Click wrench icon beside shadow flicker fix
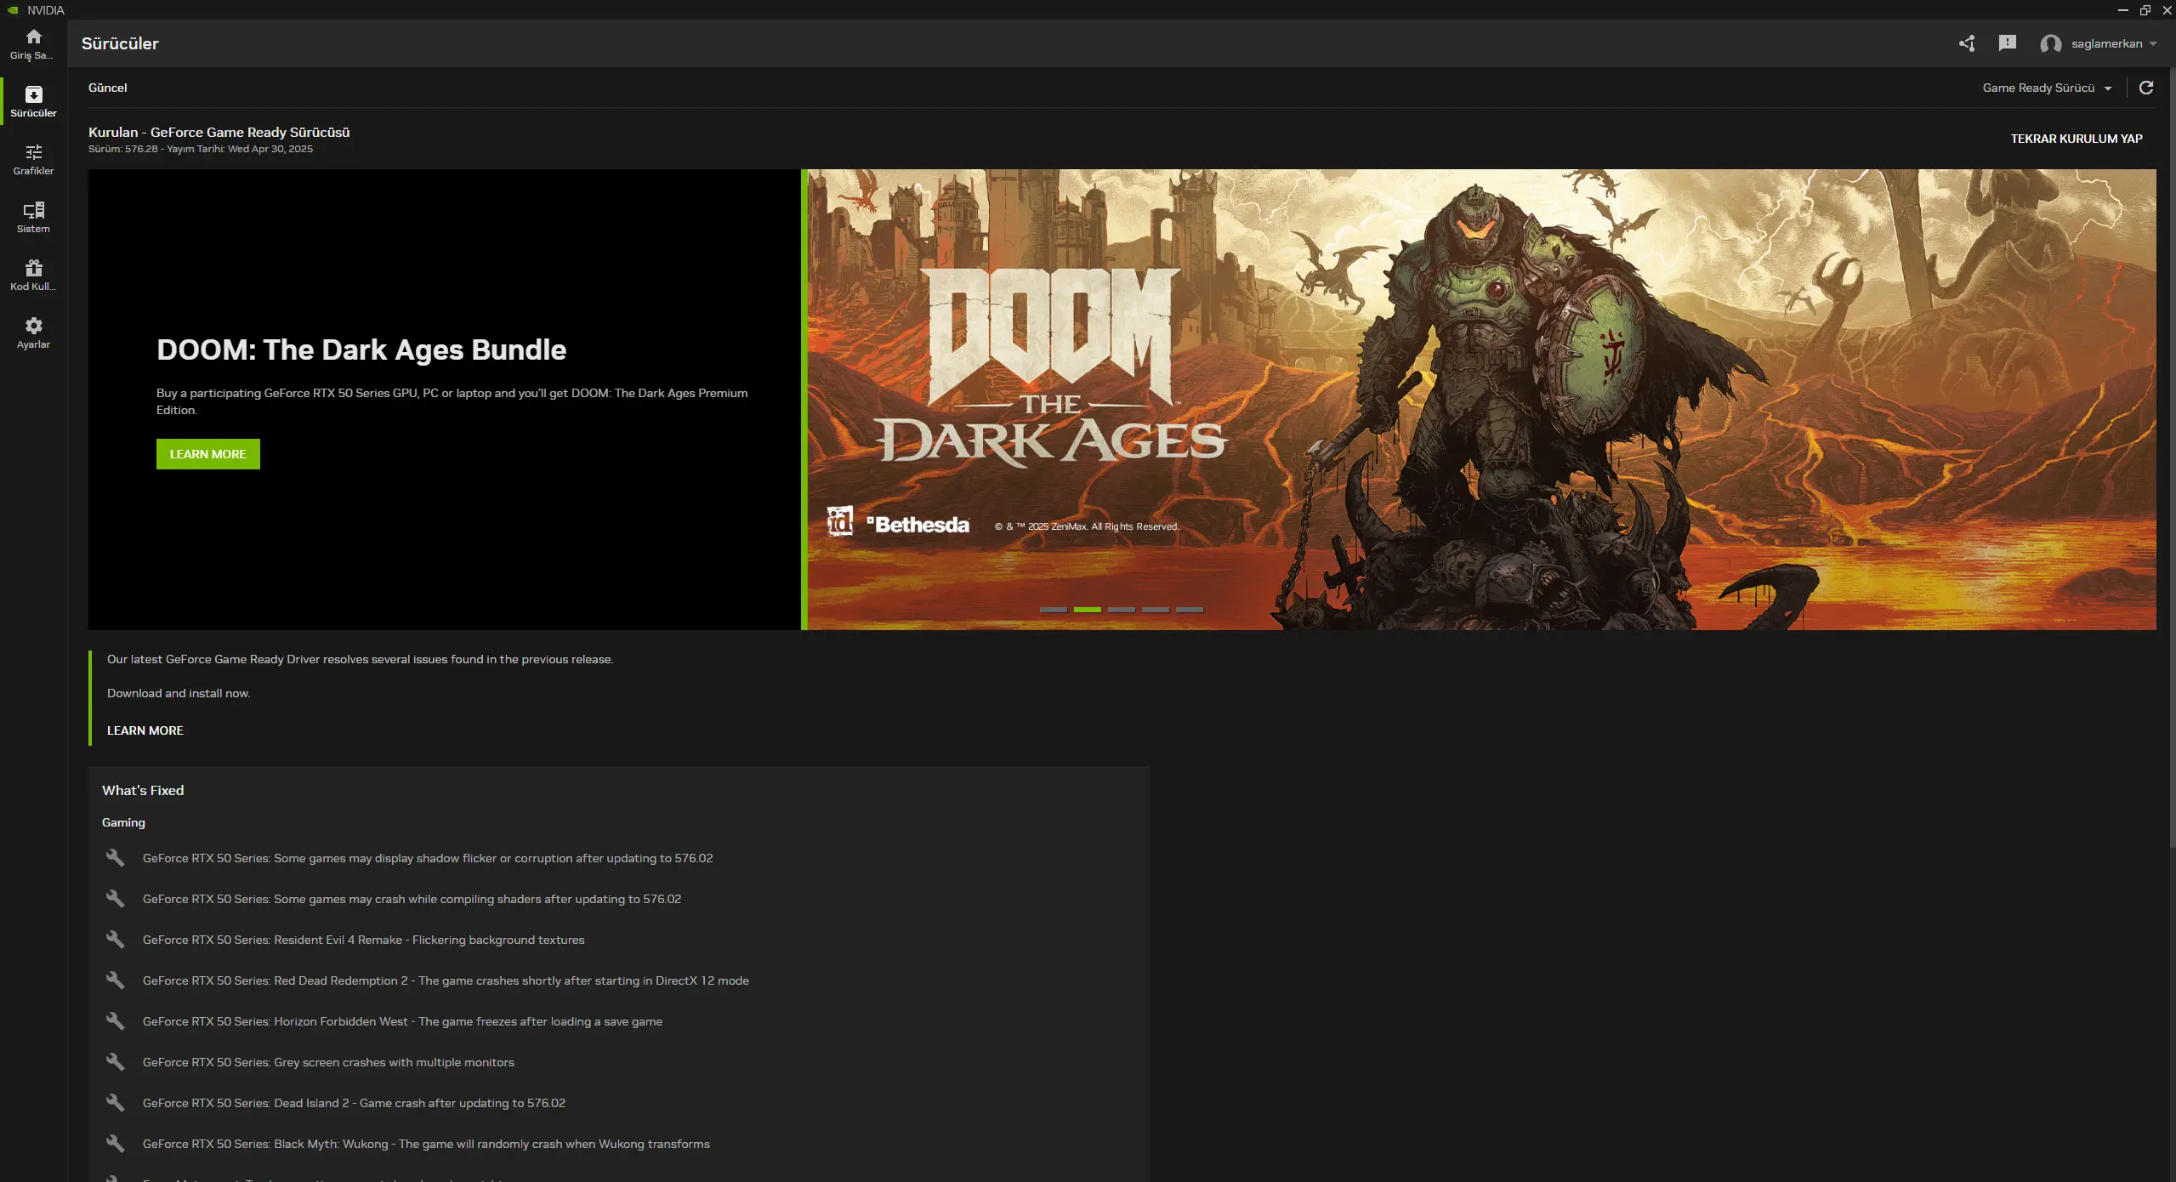This screenshot has height=1182, width=2176. 115,858
